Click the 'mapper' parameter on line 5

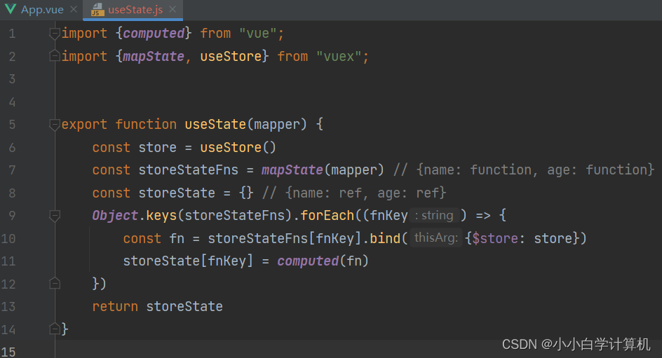[277, 125]
